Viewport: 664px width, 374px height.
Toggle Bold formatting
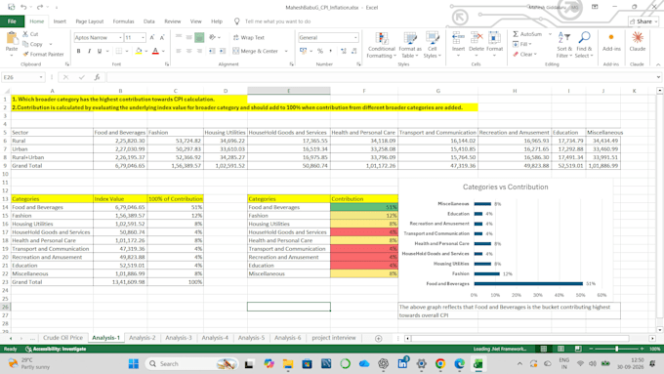tap(79, 51)
